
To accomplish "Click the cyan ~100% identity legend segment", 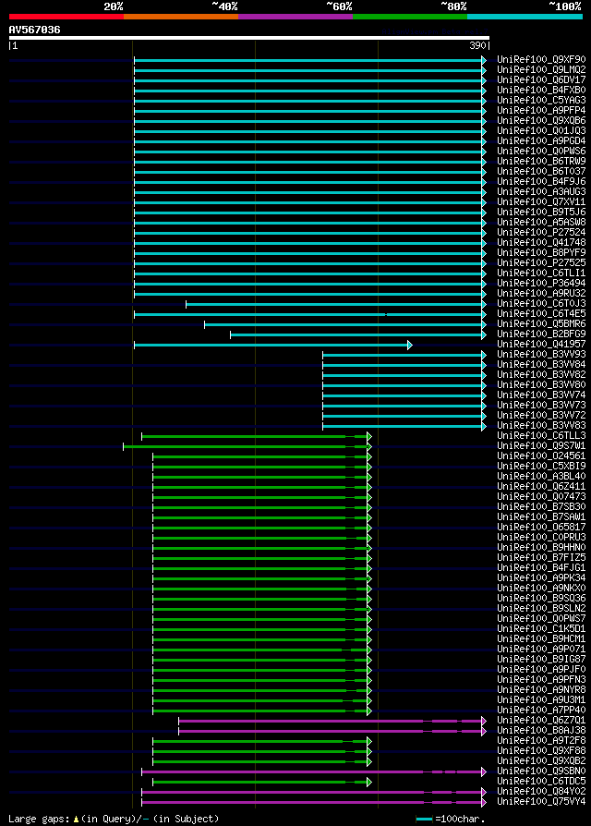I will [525, 17].
